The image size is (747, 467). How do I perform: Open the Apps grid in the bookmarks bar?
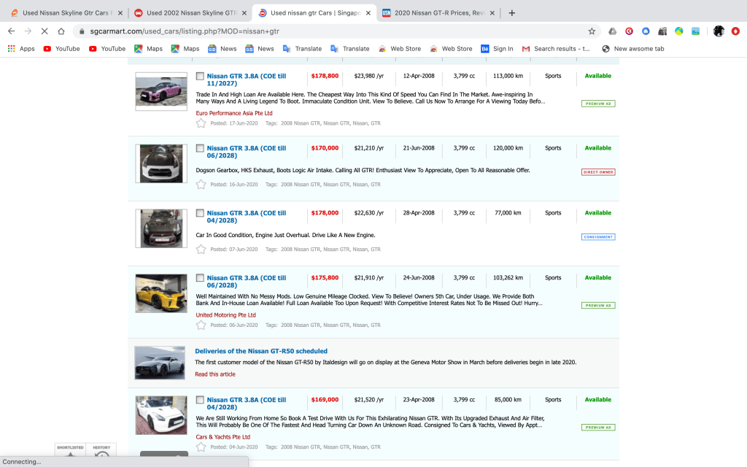tap(21, 49)
